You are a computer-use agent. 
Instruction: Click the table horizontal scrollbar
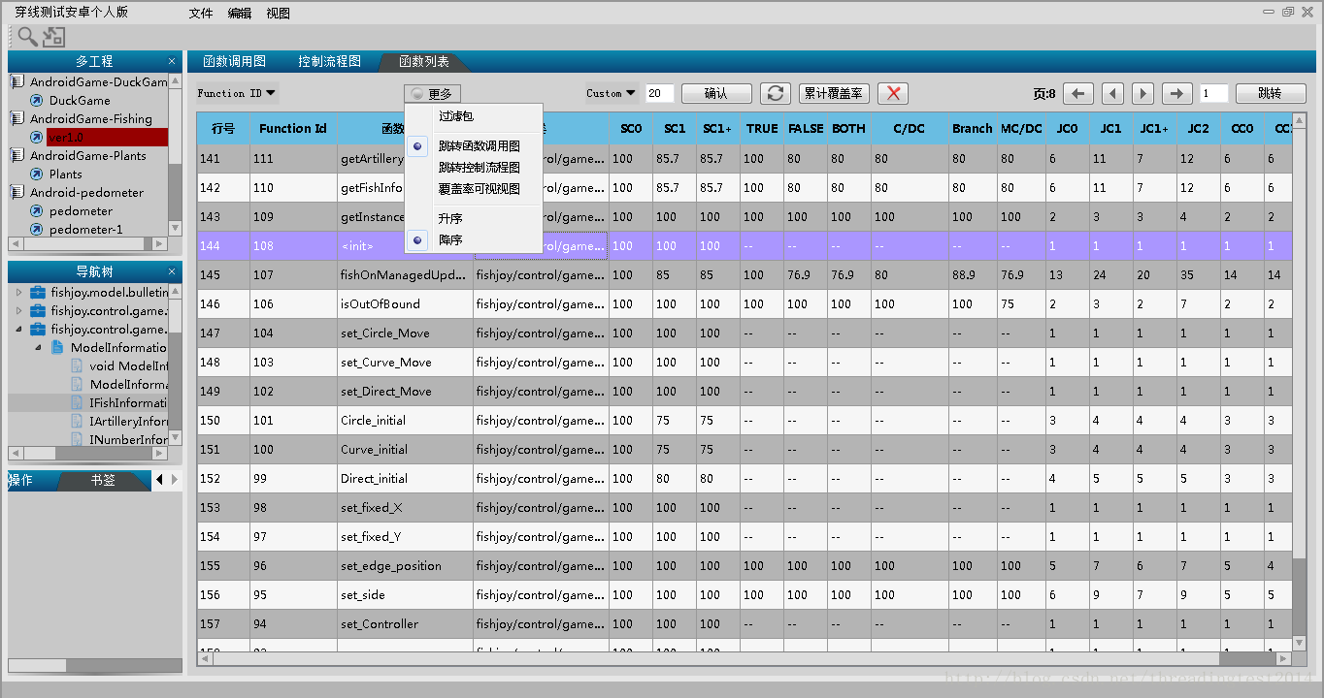745,659
